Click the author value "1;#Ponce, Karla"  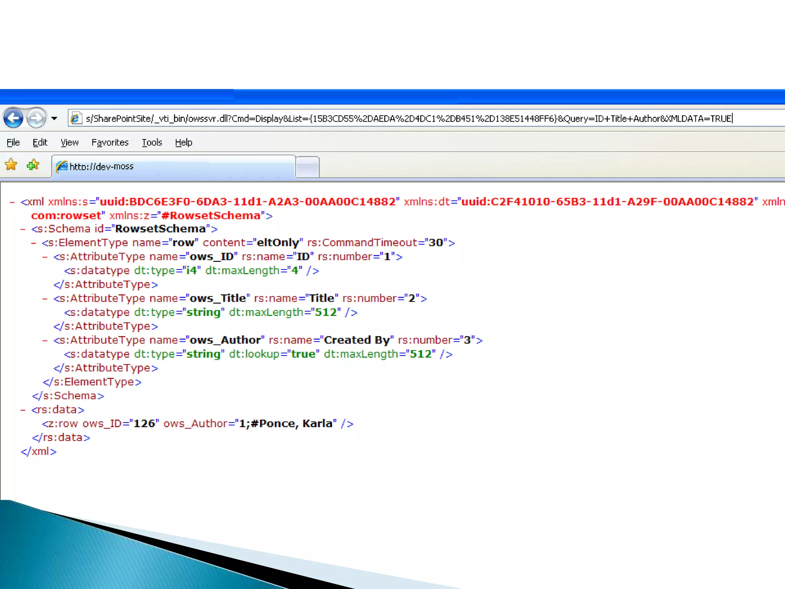point(286,424)
